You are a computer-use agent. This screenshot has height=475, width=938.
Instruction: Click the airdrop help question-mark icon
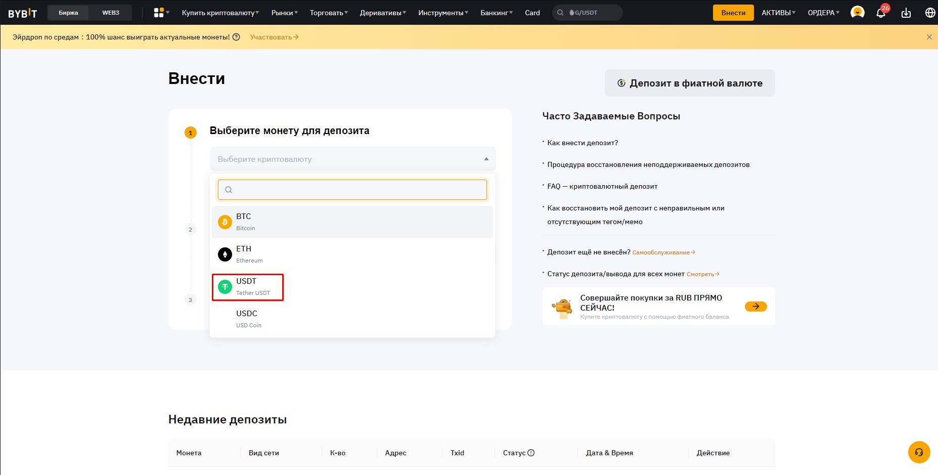[236, 37]
